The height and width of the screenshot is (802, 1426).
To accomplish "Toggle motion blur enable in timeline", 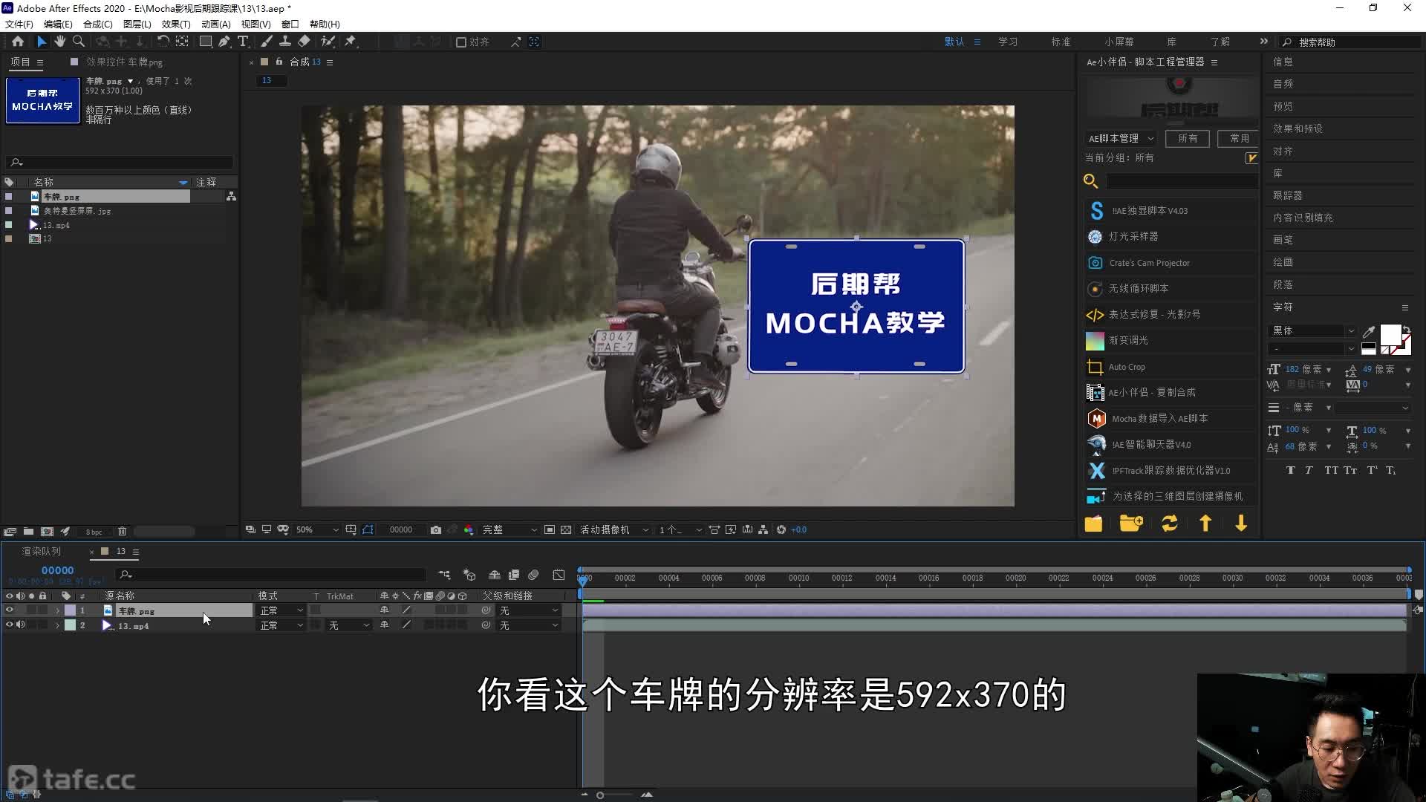I will tap(533, 575).
